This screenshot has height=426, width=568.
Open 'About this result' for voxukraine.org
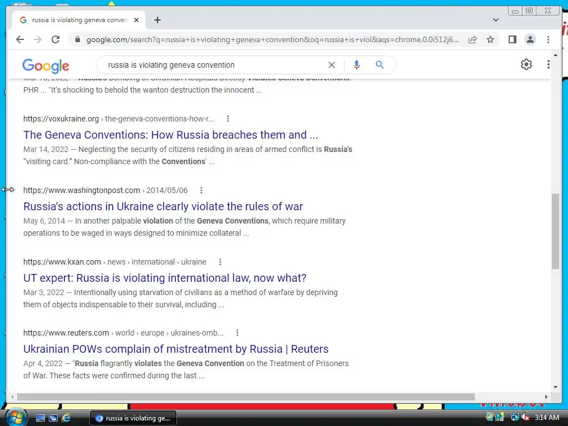tap(227, 119)
